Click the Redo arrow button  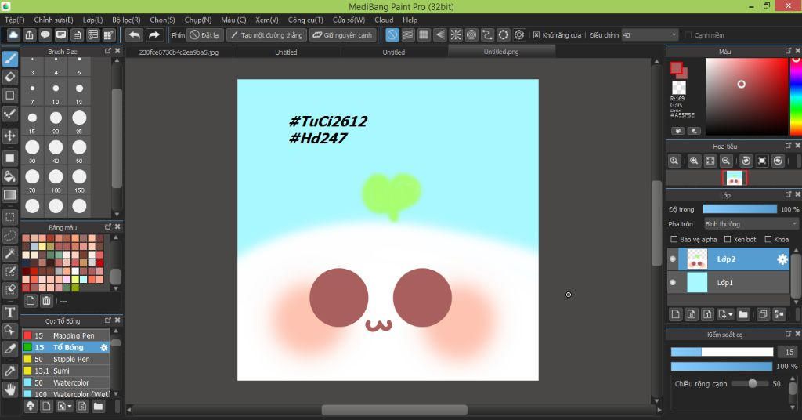(154, 34)
